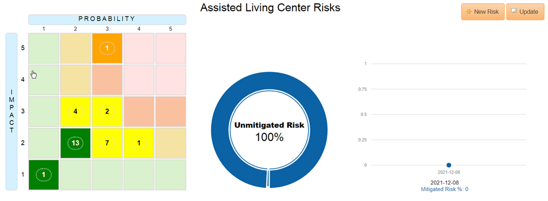Select empty pink cell at probability 5, impact 5
Viewport: 548px width, 201px height.
point(171,49)
